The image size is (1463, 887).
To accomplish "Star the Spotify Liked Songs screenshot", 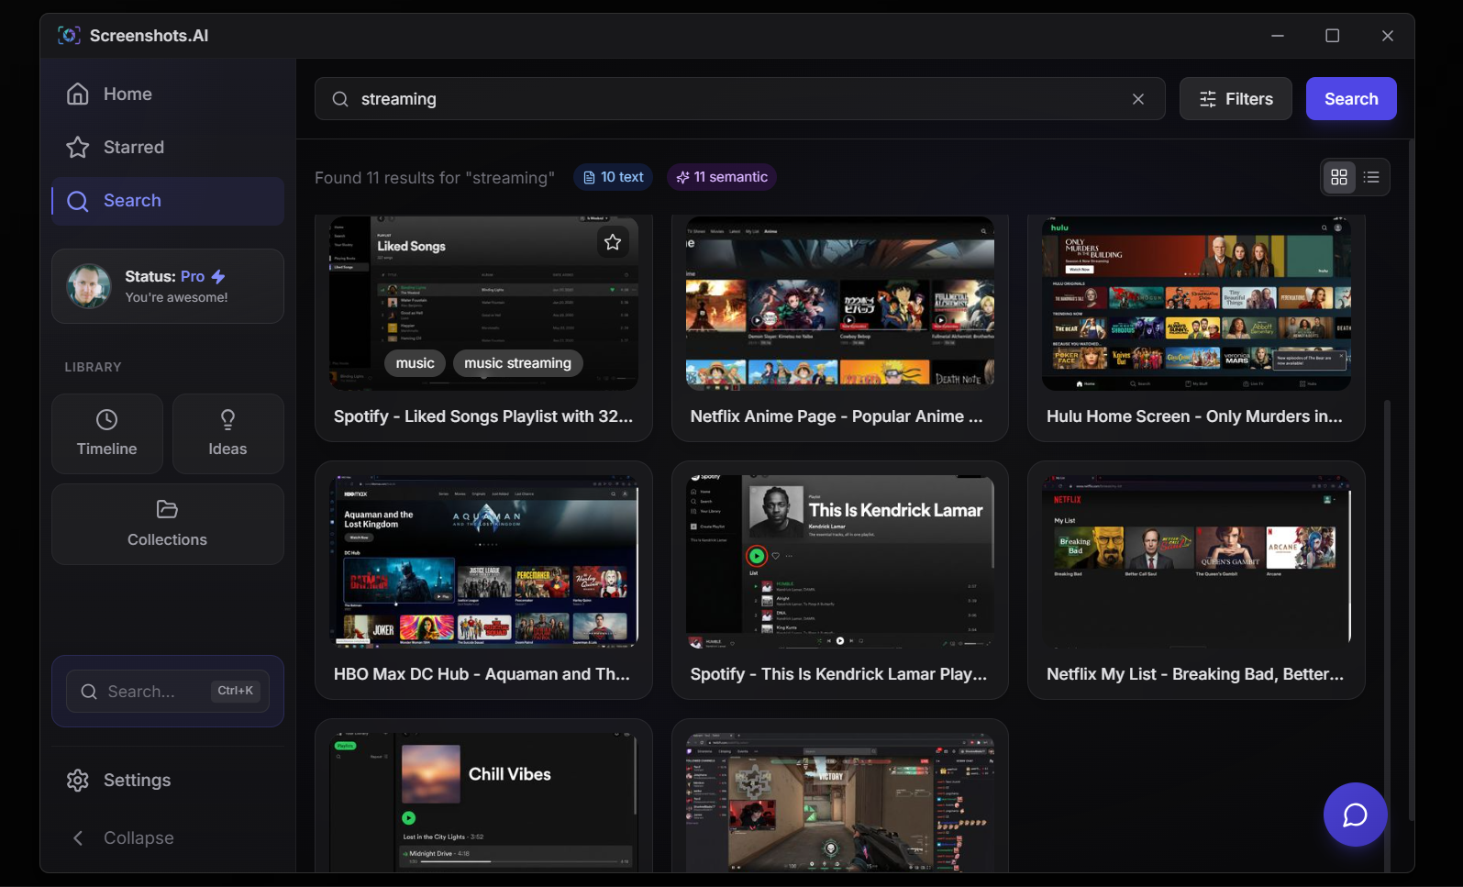I will tap(613, 242).
